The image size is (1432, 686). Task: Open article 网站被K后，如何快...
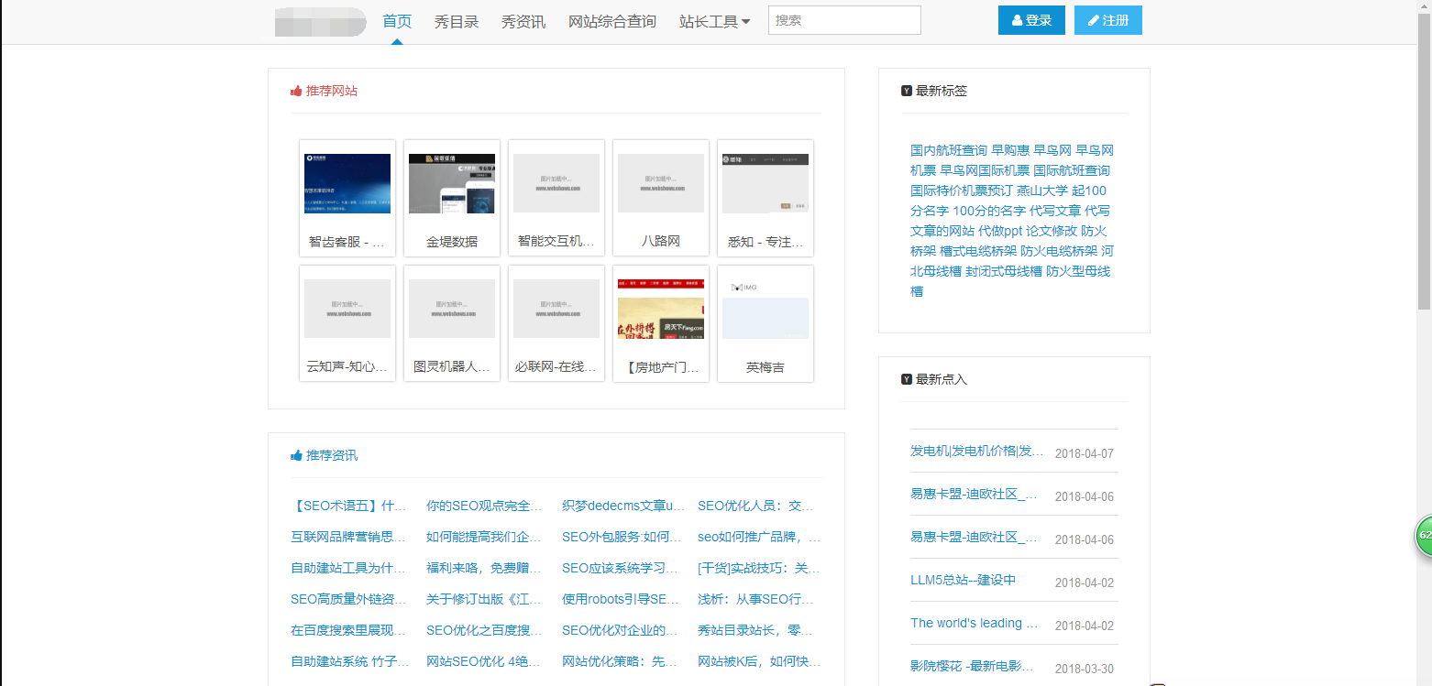click(x=759, y=661)
